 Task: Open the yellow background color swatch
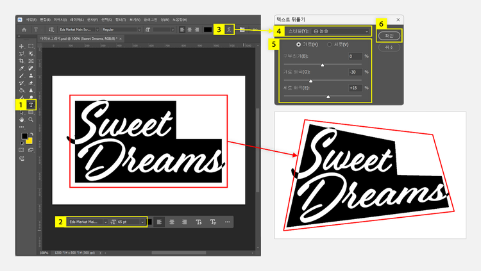click(x=30, y=141)
